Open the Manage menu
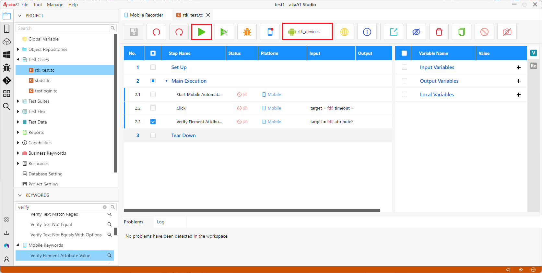Screen dimensions: 542x273 pyautogui.click(x=55, y=5)
